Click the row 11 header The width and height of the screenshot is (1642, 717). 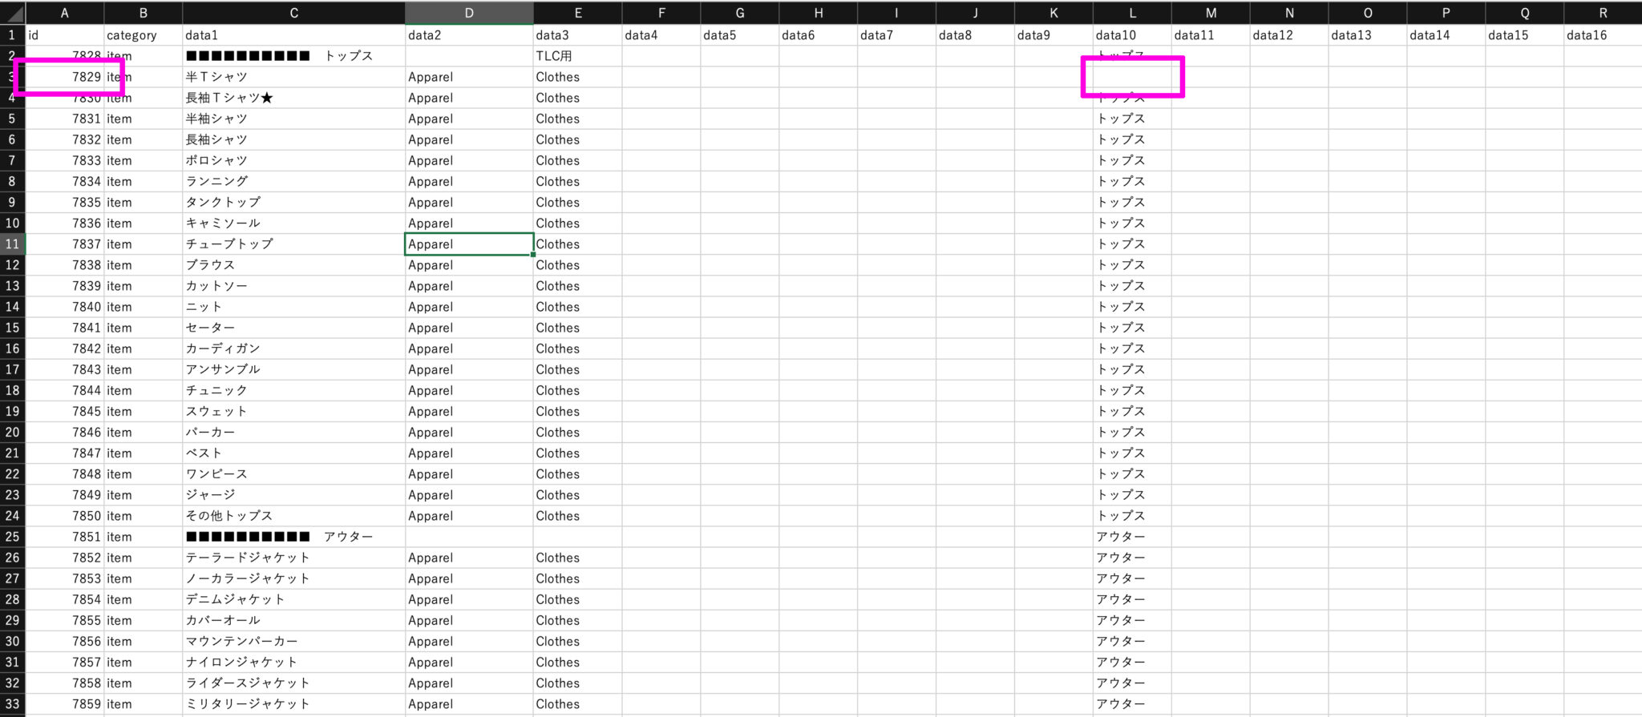(x=12, y=244)
